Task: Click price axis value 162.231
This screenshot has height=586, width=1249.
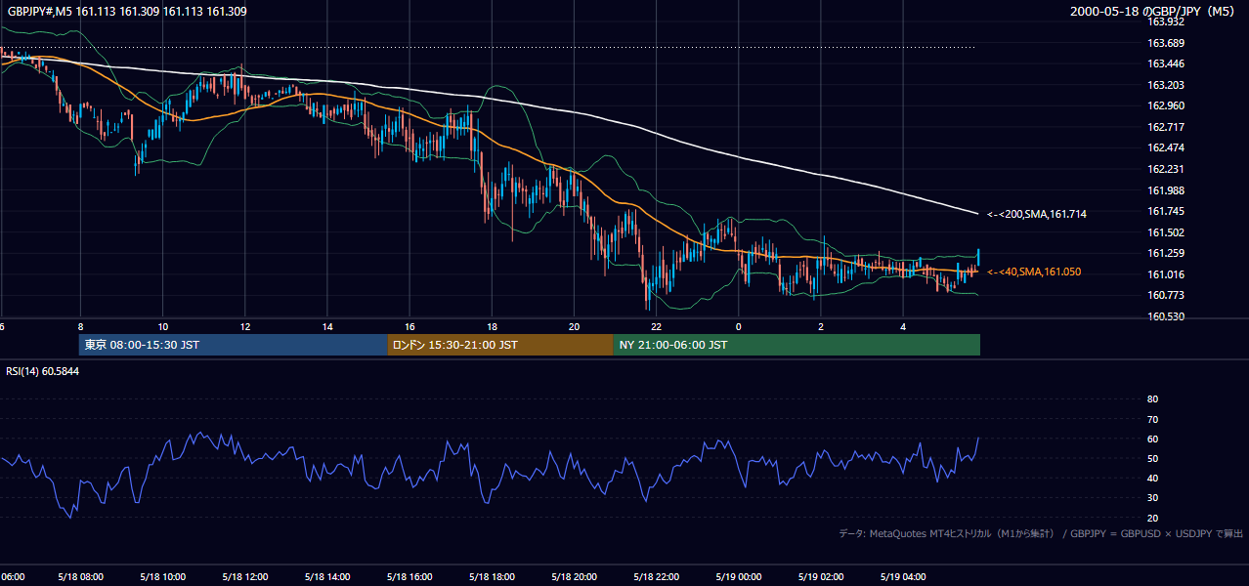Action: 1166,169
